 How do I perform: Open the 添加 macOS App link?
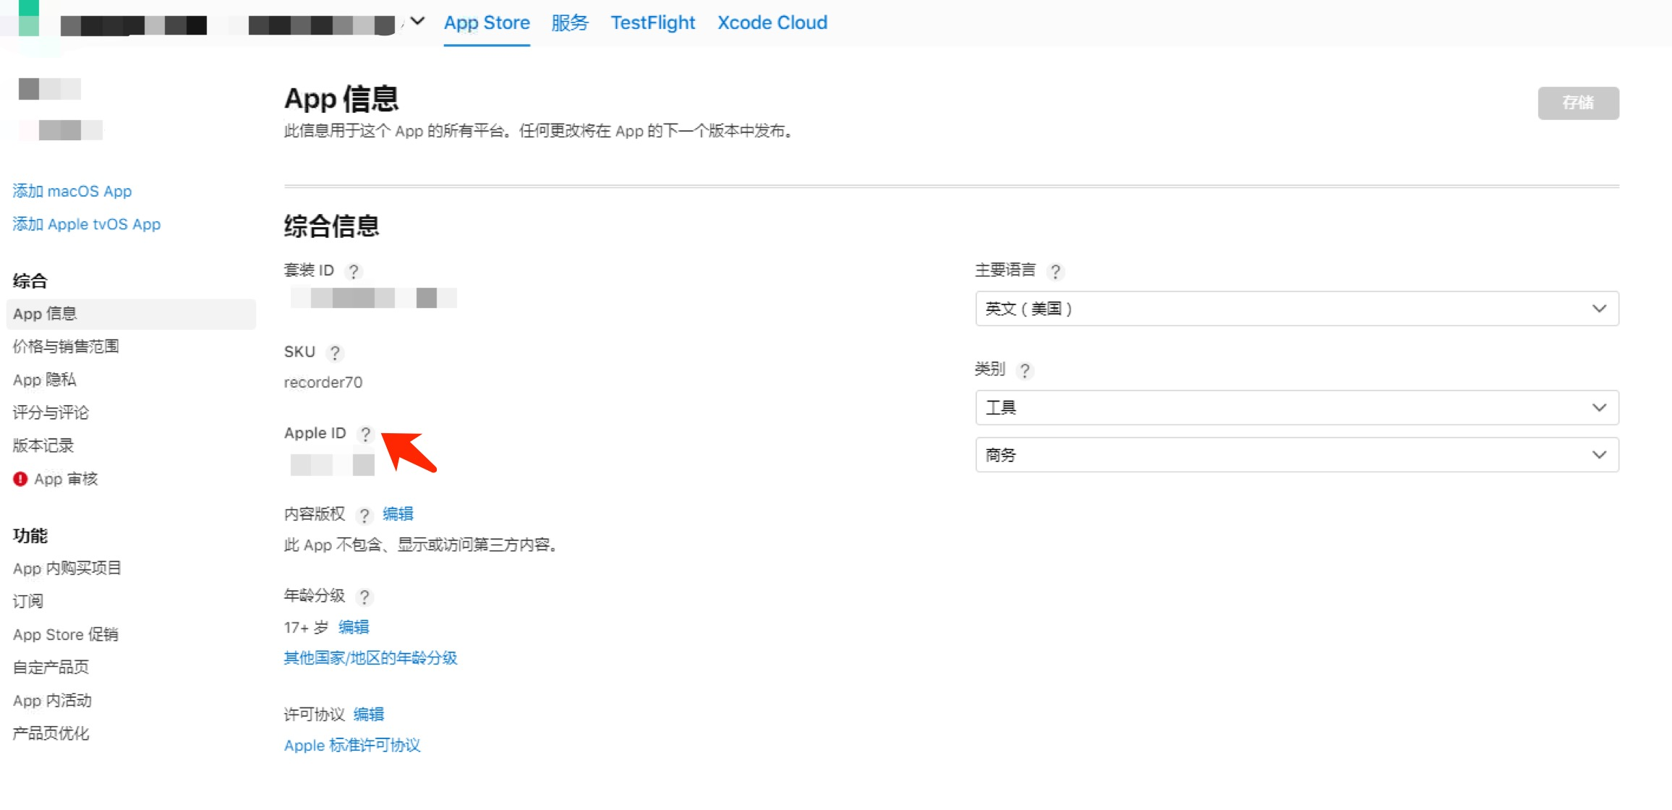[x=72, y=190]
